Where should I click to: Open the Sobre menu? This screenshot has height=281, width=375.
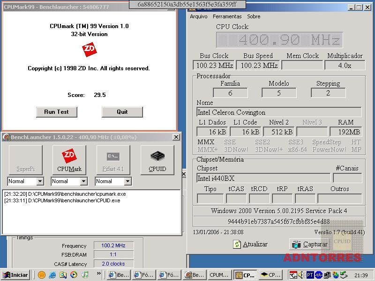click(x=254, y=16)
